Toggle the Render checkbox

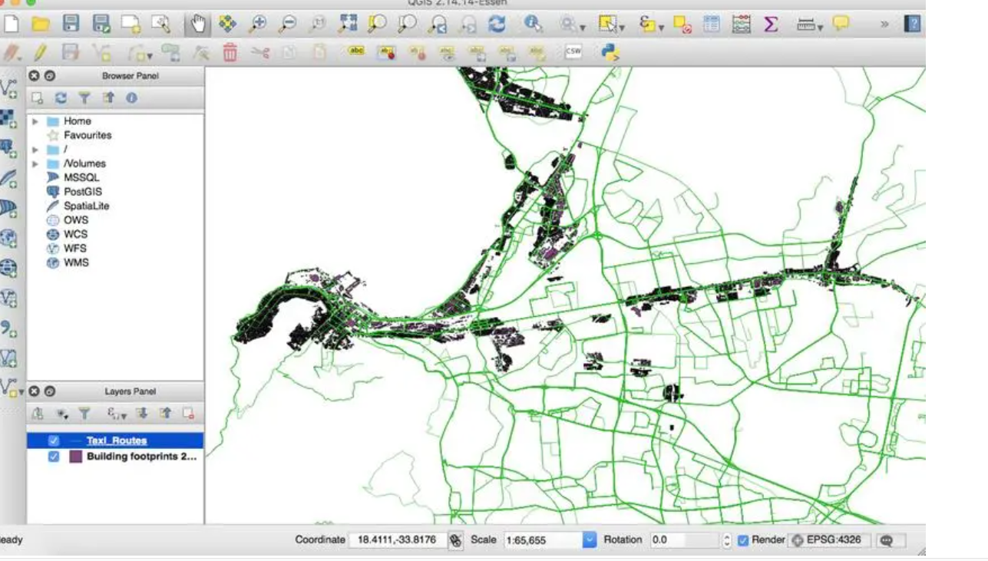[743, 540]
